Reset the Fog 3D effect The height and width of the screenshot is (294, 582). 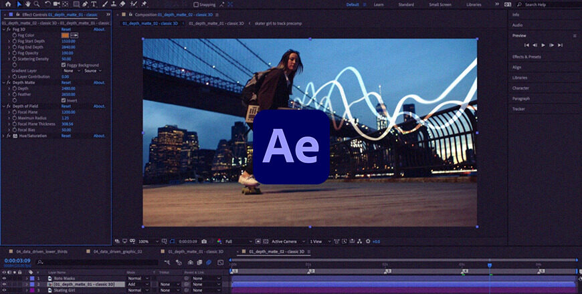click(x=66, y=29)
